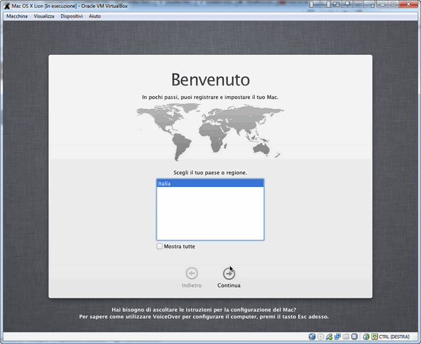This screenshot has height=344, width=421.
Task: Click the USB devices status icon
Action: (329, 337)
